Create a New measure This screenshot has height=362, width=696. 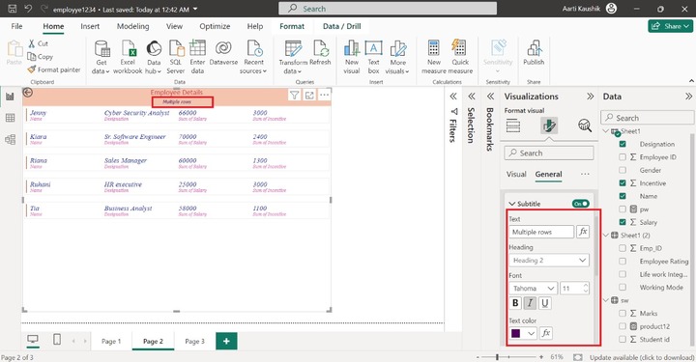tap(434, 57)
